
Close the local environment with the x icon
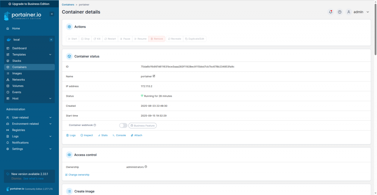click(x=51, y=40)
